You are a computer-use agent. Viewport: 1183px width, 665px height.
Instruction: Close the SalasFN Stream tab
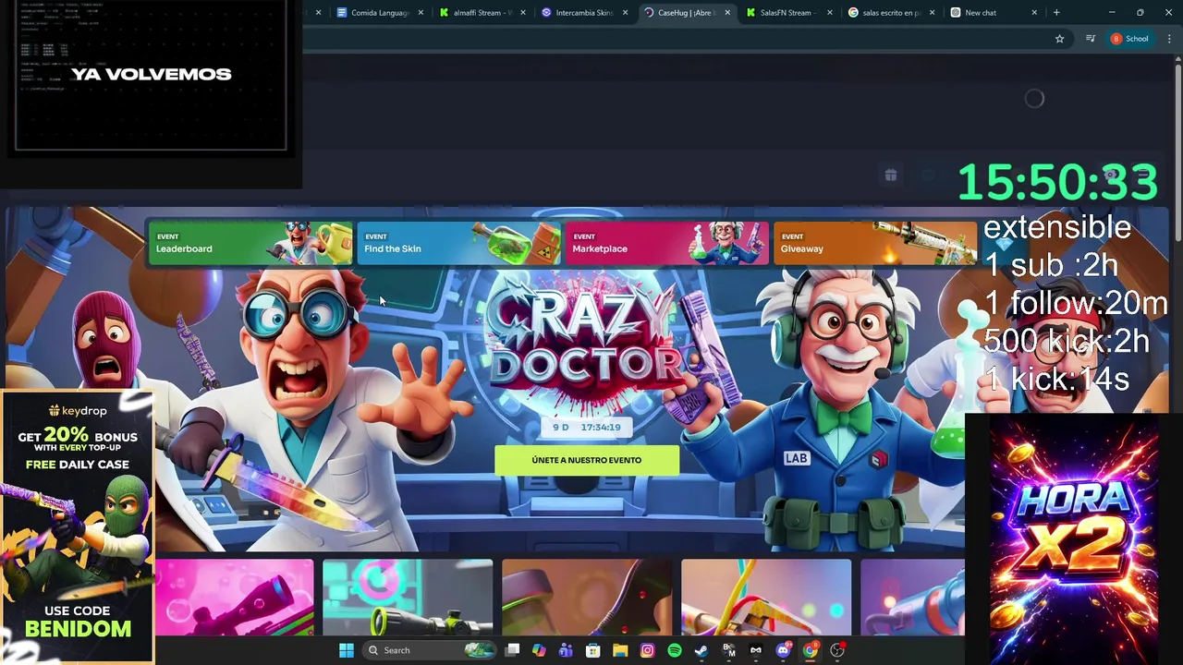[829, 13]
